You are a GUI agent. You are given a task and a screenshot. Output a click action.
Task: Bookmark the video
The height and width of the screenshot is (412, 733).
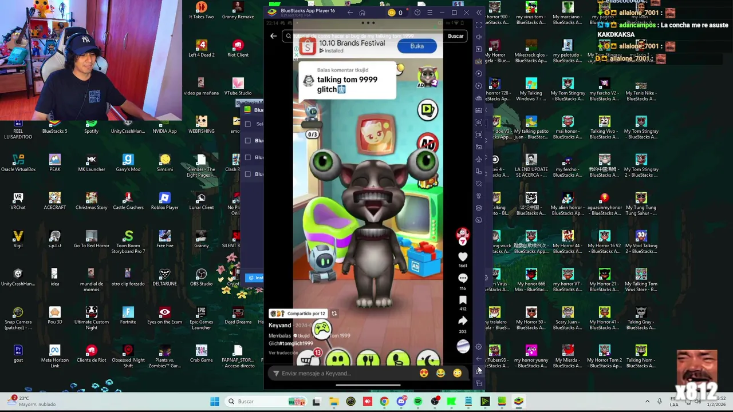coord(463,300)
